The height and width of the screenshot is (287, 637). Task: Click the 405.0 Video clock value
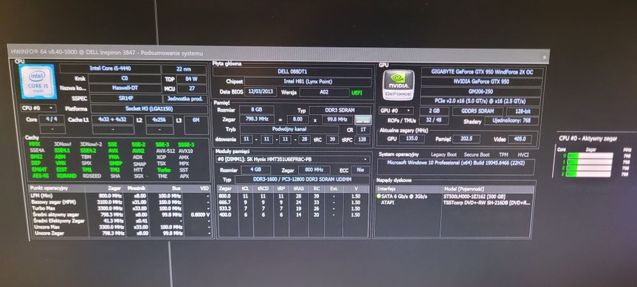(520, 139)
